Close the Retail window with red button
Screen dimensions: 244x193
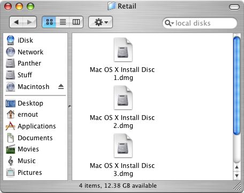click(8, 6)
